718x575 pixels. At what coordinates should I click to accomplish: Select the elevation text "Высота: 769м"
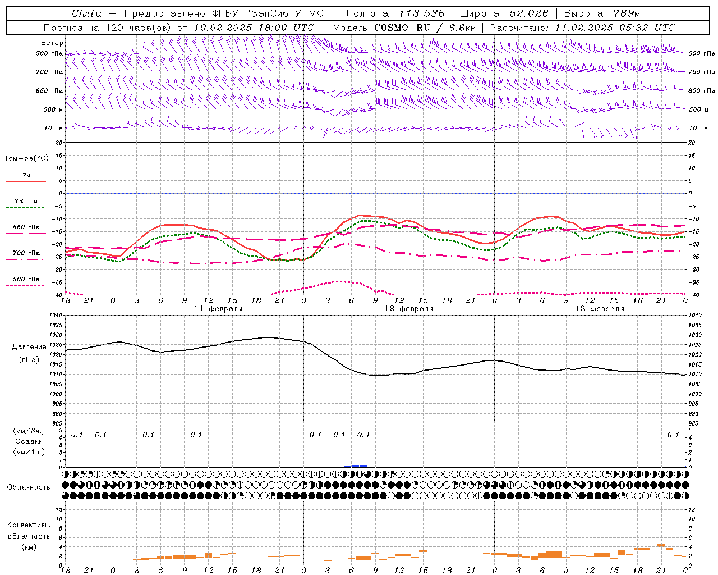pos(602,13)
